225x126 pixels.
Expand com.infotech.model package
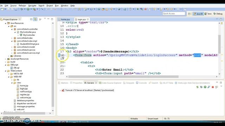point(12,47)
